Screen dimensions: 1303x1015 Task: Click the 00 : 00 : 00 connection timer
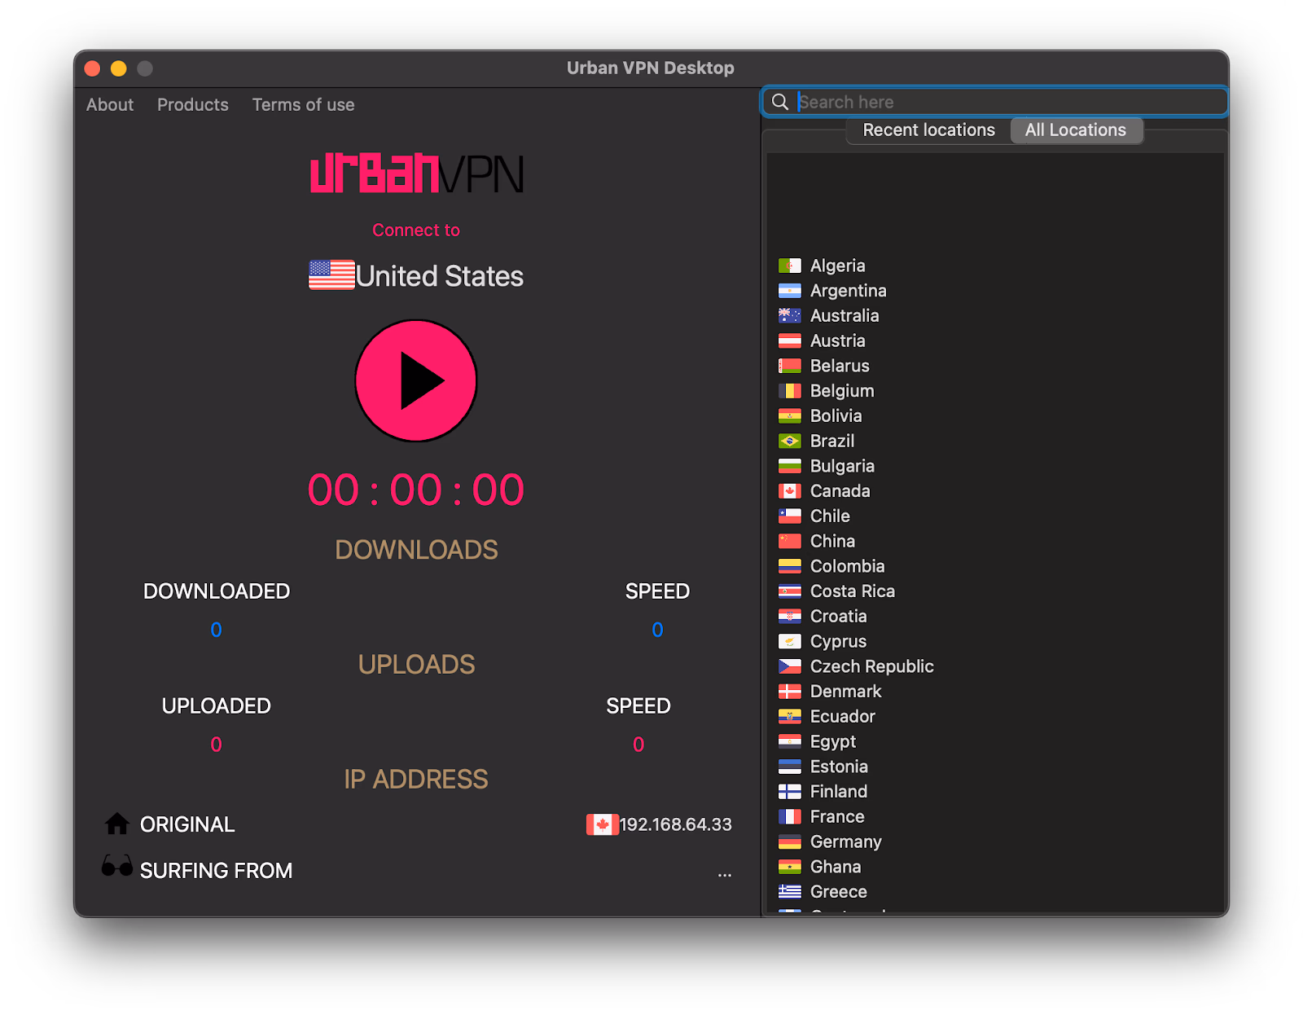point(416,490)
